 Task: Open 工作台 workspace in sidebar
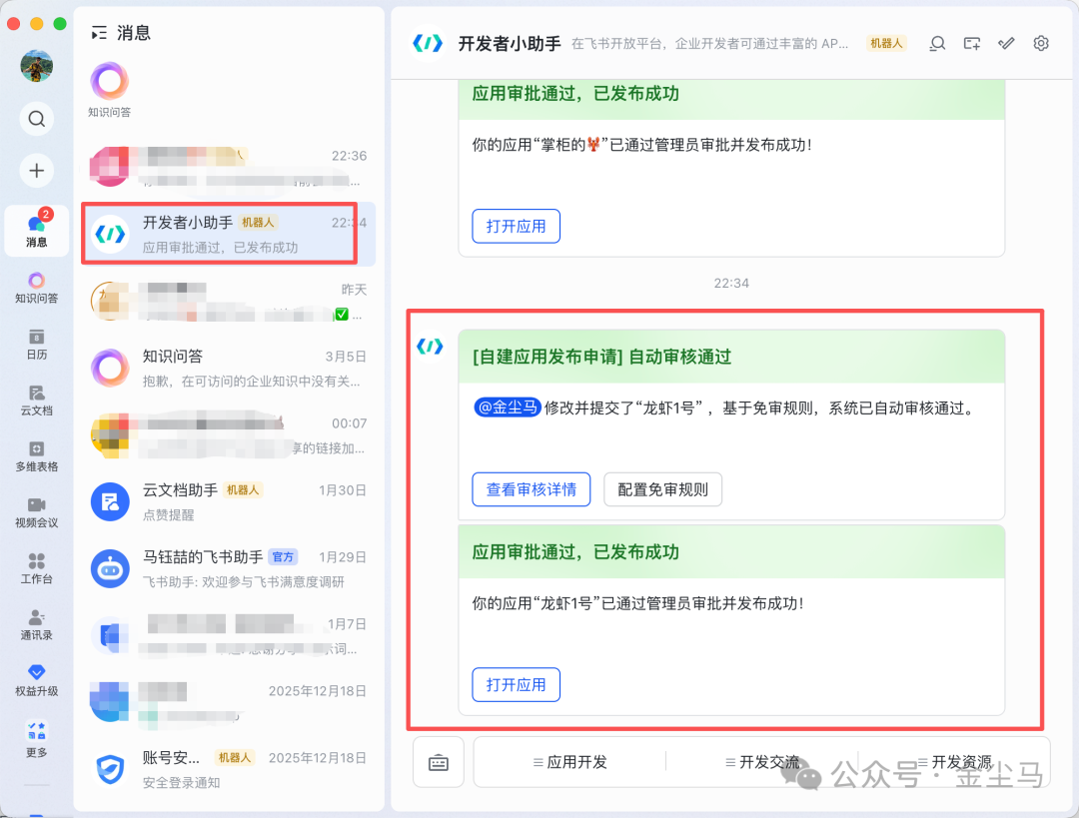36,567
